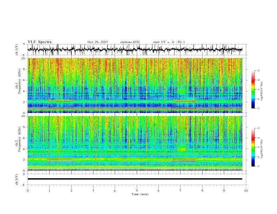The image size is (277, 214).
Task: Click the "0" tick on the Time axis
Action: click(28, 191)
